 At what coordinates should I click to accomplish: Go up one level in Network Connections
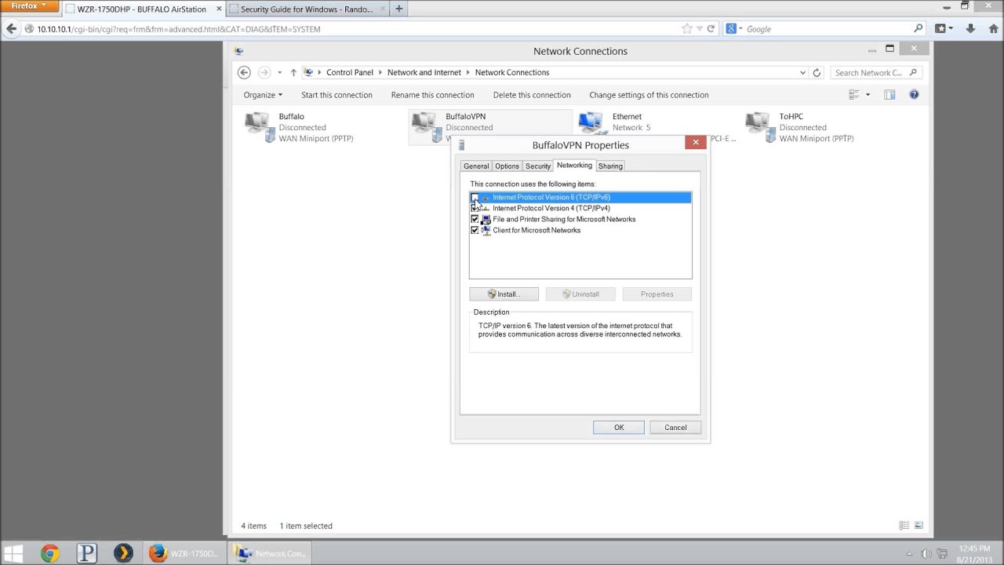(293, 72)
